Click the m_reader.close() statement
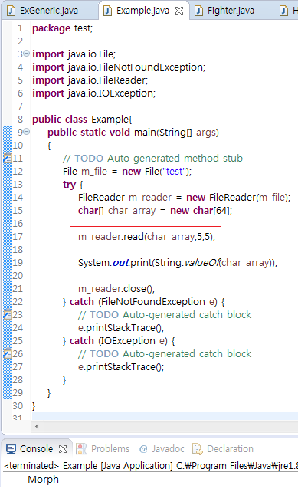 [x=116, y=288]
